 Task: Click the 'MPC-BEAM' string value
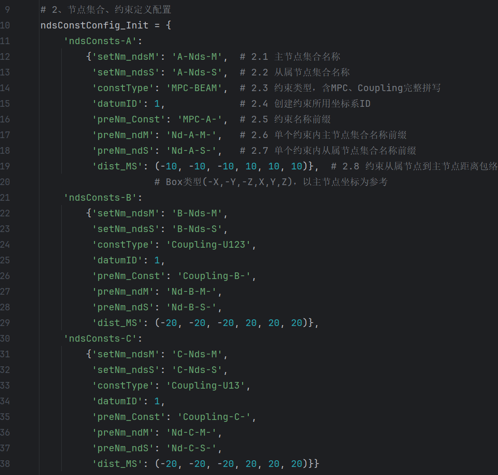pos(194,88)
